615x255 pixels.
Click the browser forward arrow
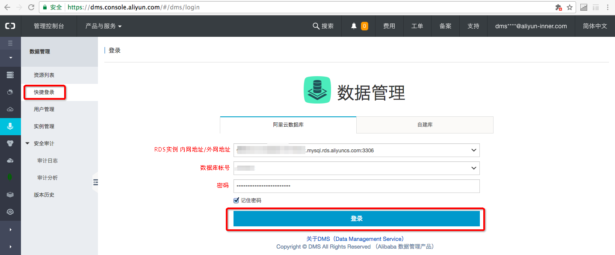pos(19,7)
